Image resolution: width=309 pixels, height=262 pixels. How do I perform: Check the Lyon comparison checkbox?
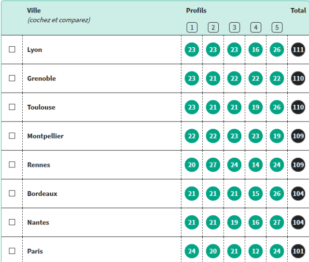point(12,49)
